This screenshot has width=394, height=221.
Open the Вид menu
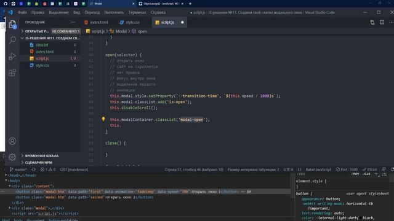point(76,12)
